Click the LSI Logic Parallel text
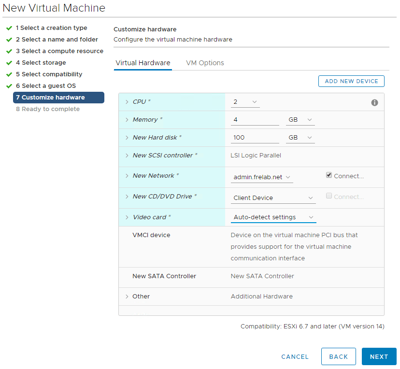The width and height of the screenshot is (400, 369). coord(256,156)
